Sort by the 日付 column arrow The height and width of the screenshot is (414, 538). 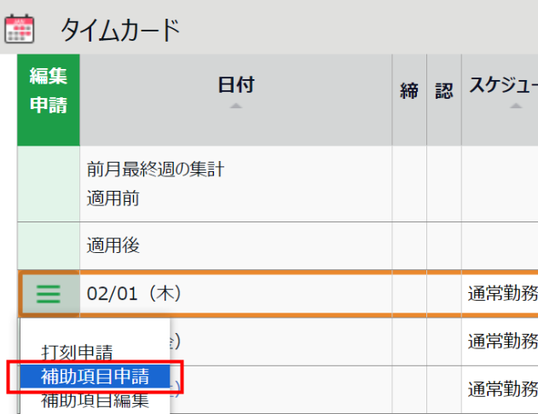coord(235,106)
